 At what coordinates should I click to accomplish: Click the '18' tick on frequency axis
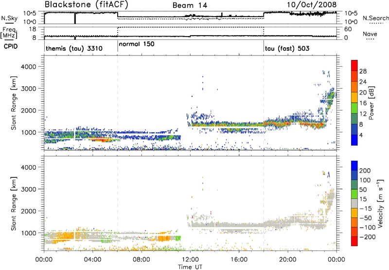pos(33,29)
